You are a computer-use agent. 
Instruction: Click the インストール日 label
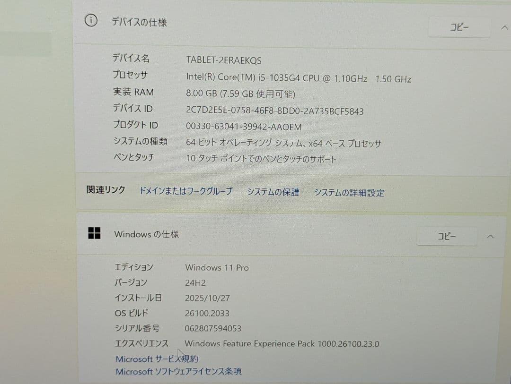point(138,298)
